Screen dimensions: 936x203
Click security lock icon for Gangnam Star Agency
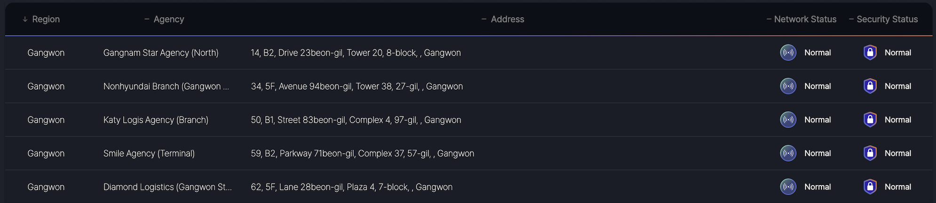coord(870,53)
